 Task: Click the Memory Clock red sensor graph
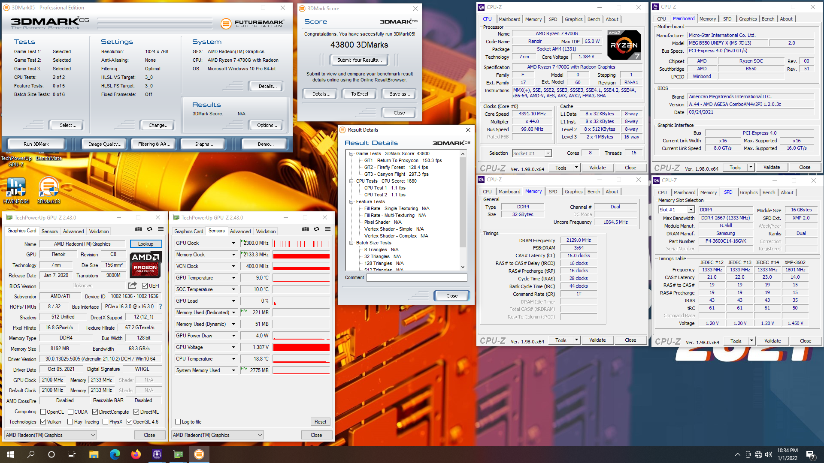click(301, 255)
